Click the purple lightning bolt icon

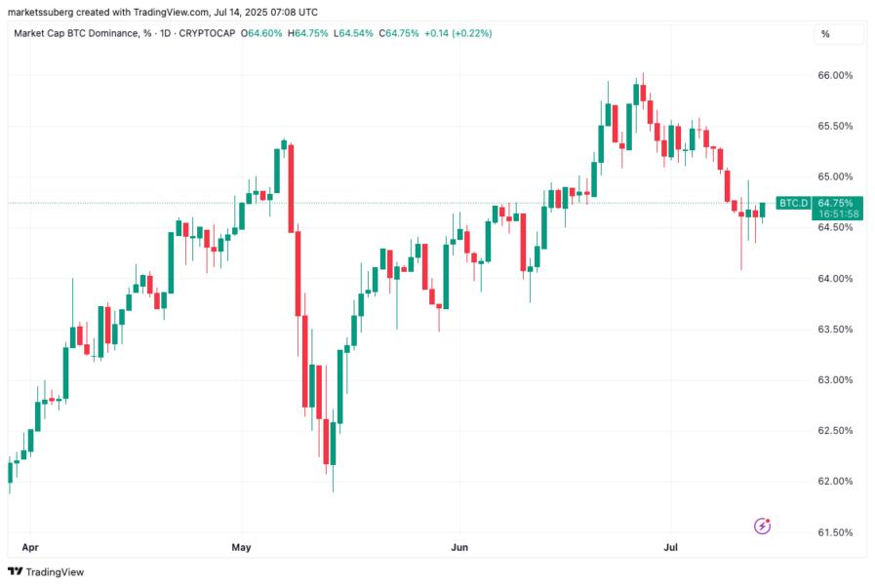coord(762,526)
